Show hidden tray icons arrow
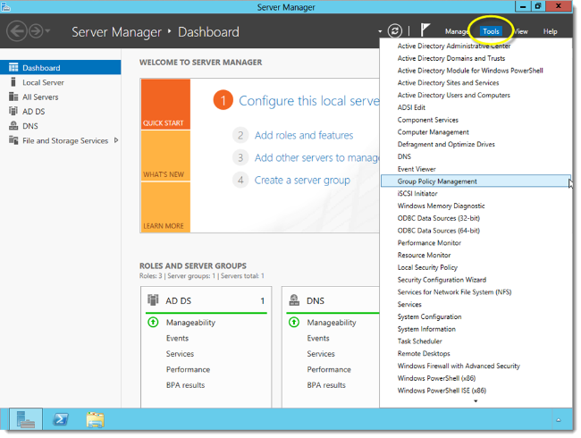581x438 pixels. pos(559,420)
